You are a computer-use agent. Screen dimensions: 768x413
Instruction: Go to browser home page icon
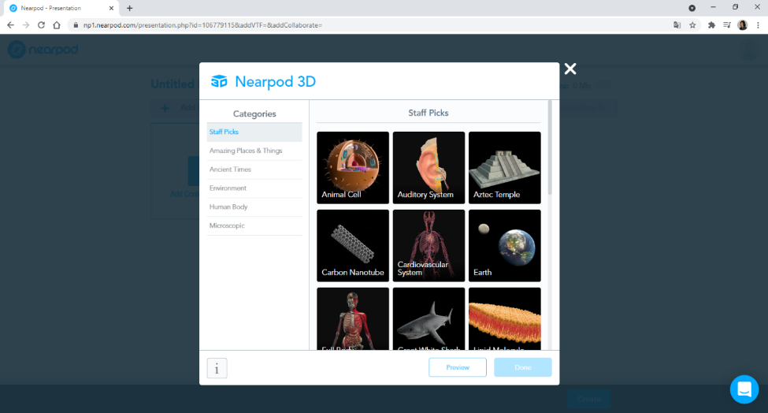pyautogui.click(x=57, y=25)
